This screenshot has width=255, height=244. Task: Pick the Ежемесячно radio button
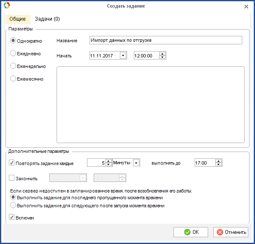click(x=14, y=79)
